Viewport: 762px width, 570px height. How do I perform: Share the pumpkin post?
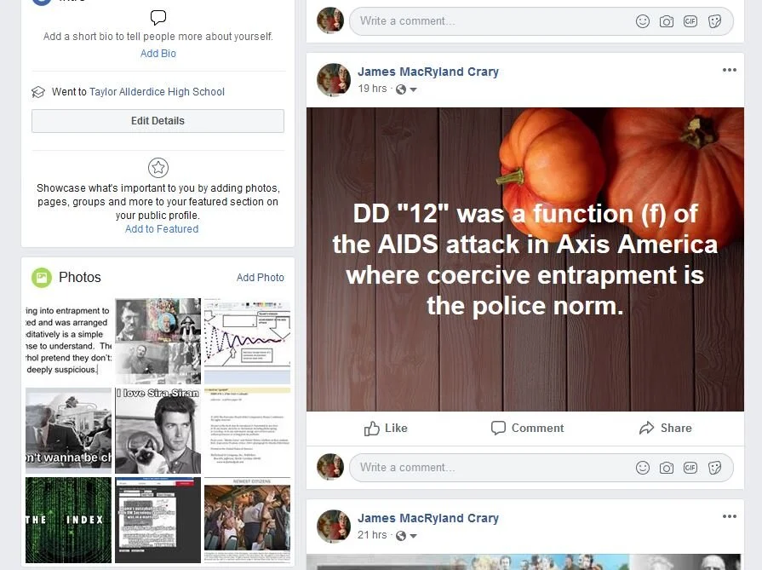pos(665,428)
